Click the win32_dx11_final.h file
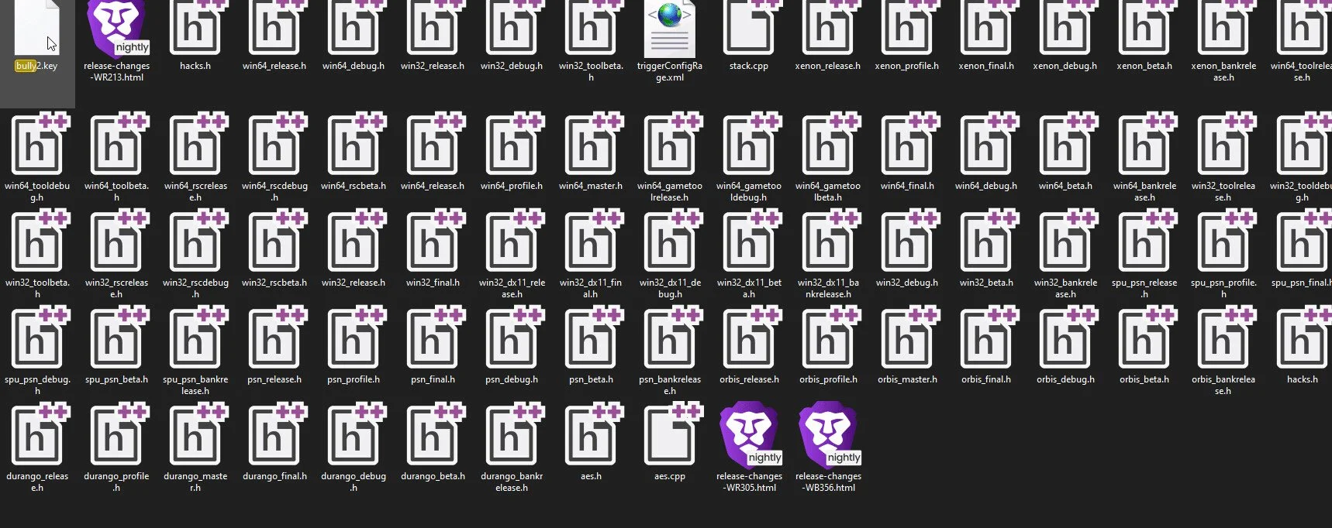The image size is (1332, 528). pyautogui.click(x=590, y=244)
